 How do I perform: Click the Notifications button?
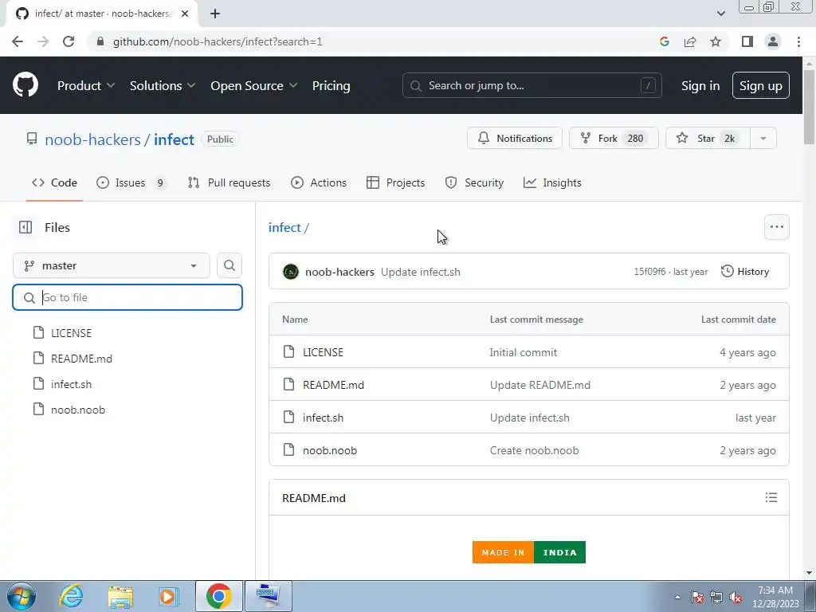click(x=514, y=139)
